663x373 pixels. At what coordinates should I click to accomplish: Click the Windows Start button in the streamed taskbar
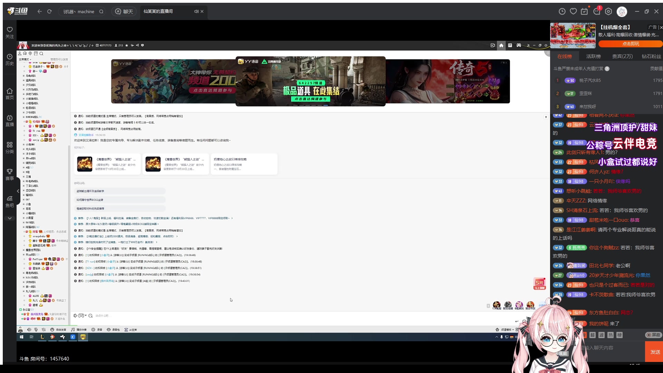pos(21,337)
